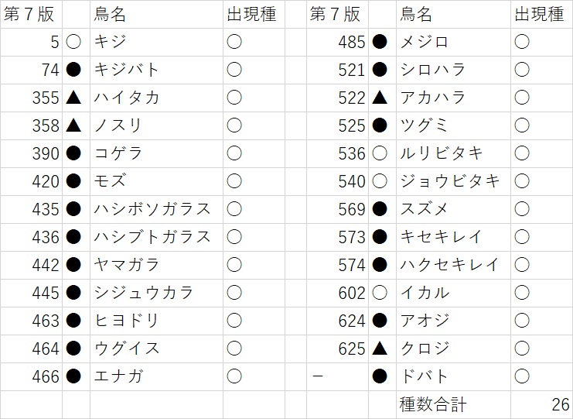Select the left 鳥名 column header

[110, 14]
